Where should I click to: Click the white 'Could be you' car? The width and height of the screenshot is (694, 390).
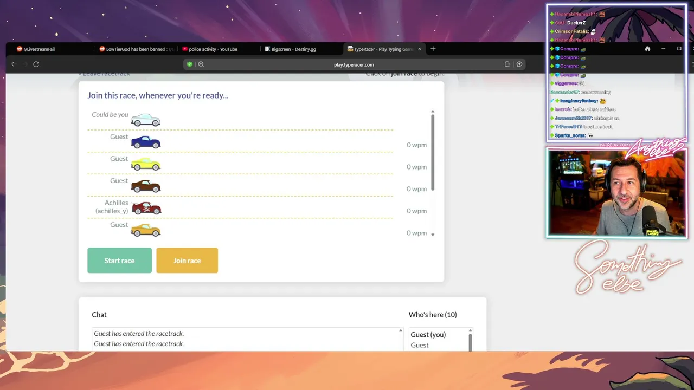146,120
